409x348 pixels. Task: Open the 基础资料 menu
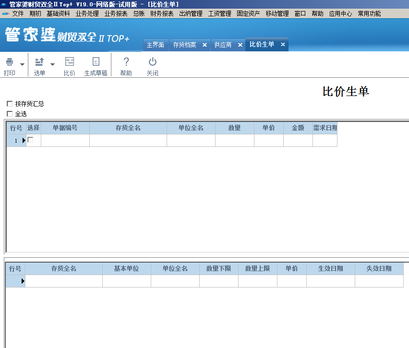[x=58, y=13]
